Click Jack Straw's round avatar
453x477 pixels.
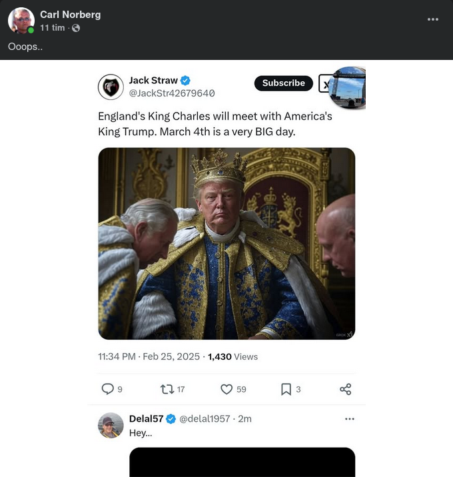[x=111, y=87]
